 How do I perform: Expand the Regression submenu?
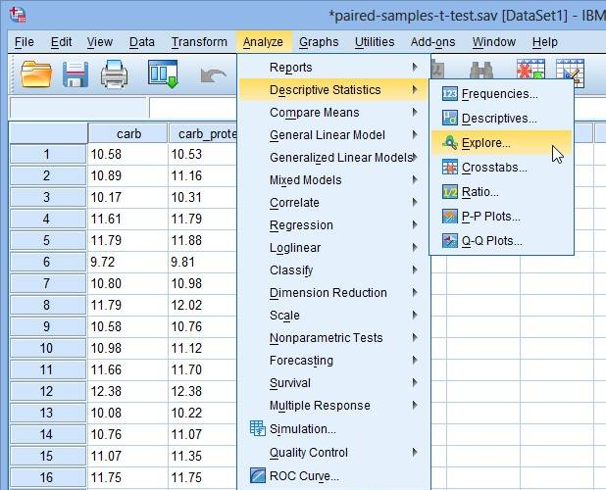tap(301, 225)
